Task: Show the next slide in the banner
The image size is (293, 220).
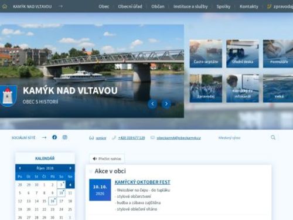Action: click(x=166, y=104)
